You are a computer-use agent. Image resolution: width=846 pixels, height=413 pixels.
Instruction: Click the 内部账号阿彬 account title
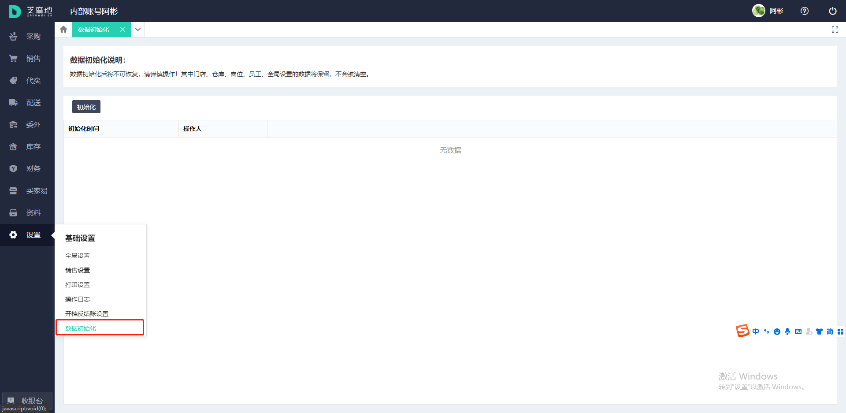[94, 11]
